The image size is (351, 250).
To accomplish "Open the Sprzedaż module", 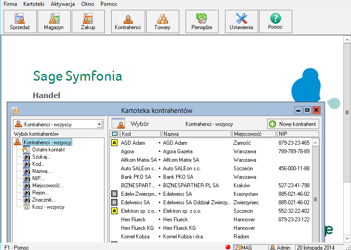I will [20, 22].
